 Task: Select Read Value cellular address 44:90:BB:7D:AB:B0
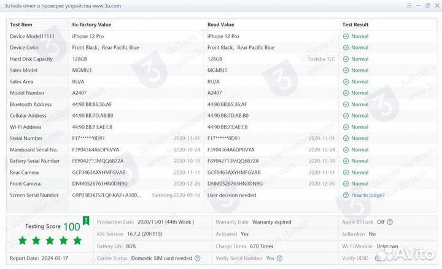click(x=228, y=116)
